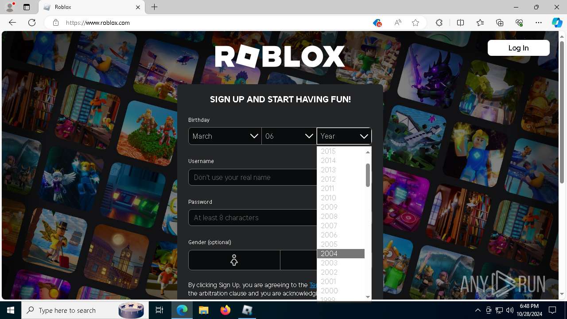
Task: Open the browser profile icon
Action: pos(10,7)
